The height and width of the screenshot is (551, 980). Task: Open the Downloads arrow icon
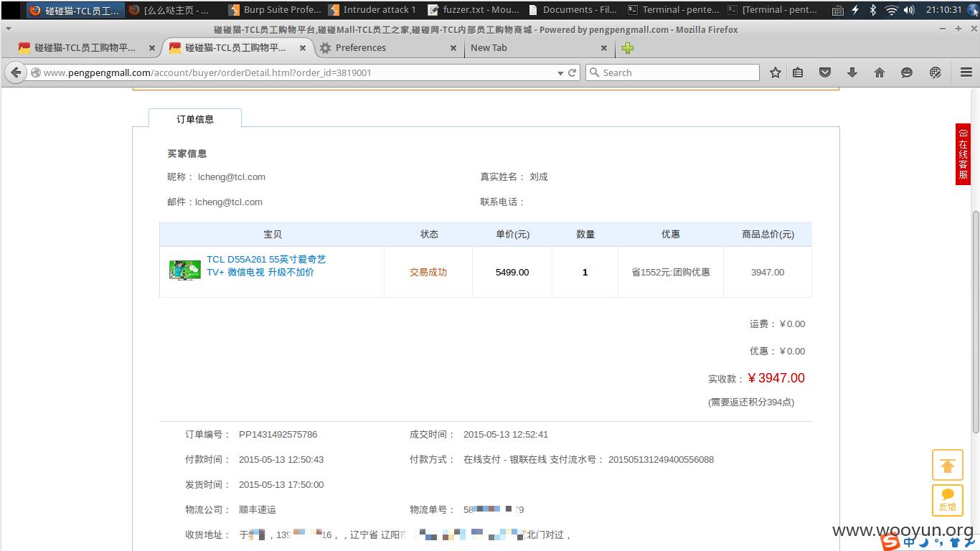[852, 72]
